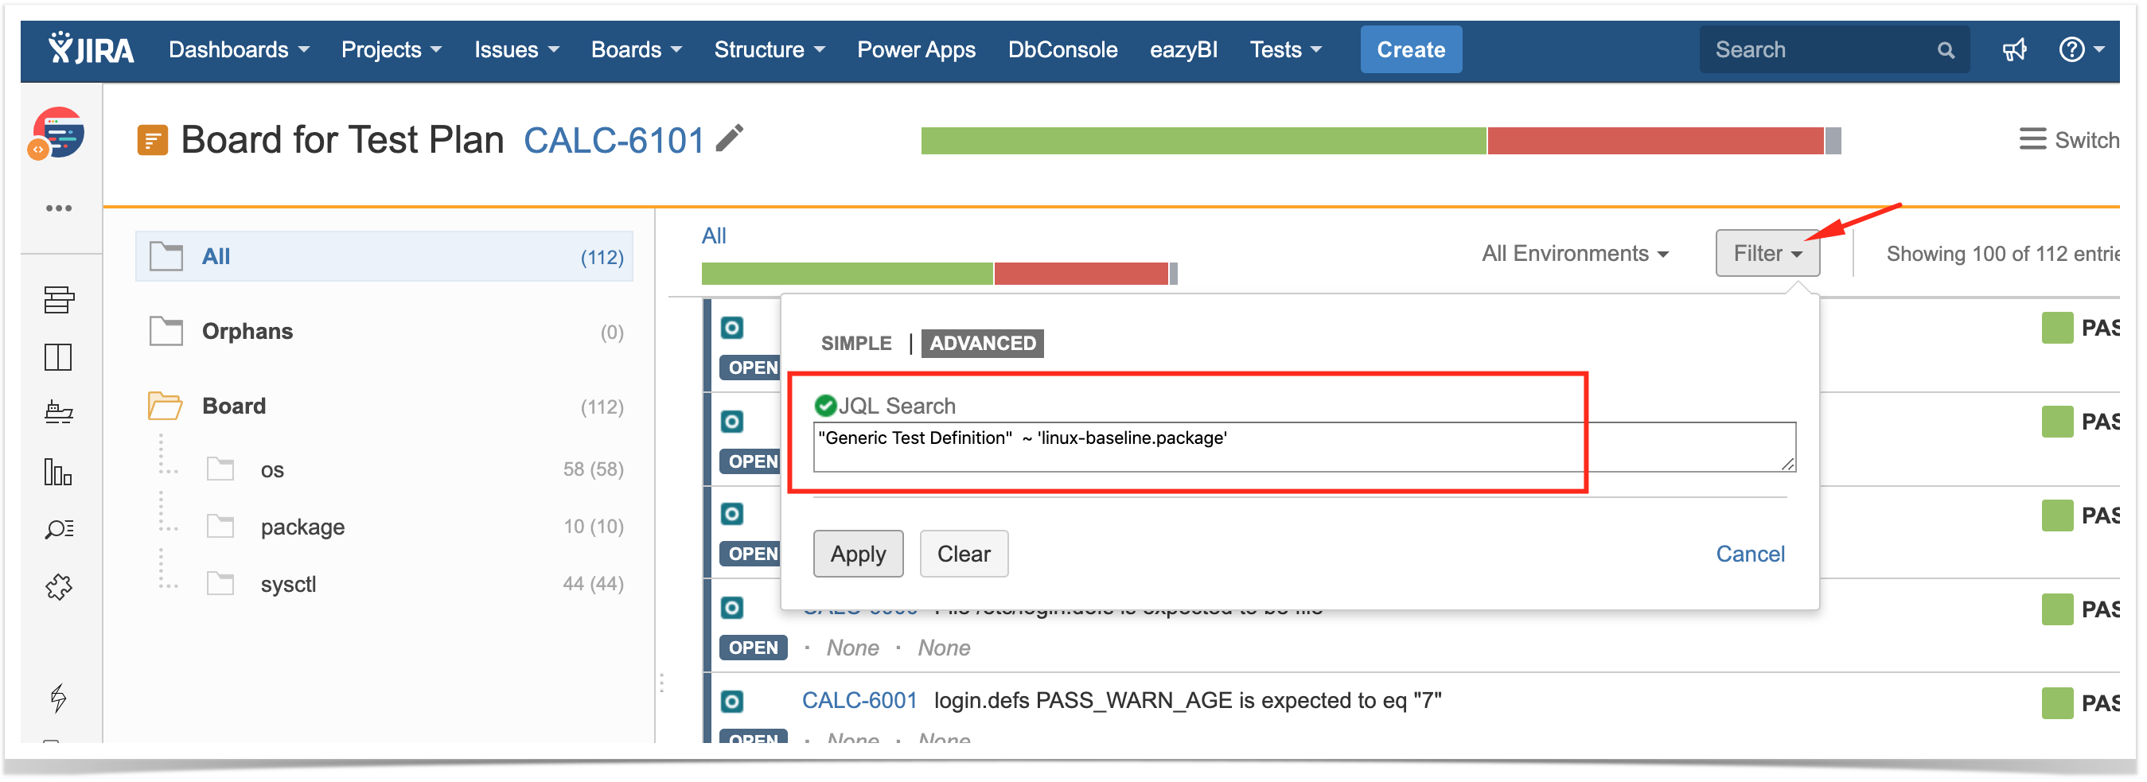Screen dimensions: 2147x782
Task: Click in the JQL Search text area
Action: (1304, 447)
